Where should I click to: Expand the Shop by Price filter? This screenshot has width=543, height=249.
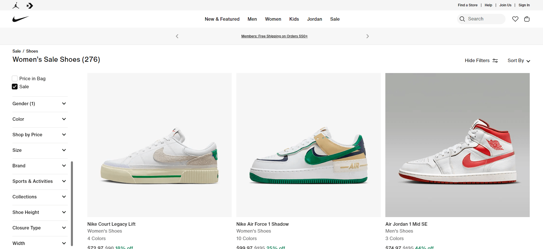pos(40,135)
